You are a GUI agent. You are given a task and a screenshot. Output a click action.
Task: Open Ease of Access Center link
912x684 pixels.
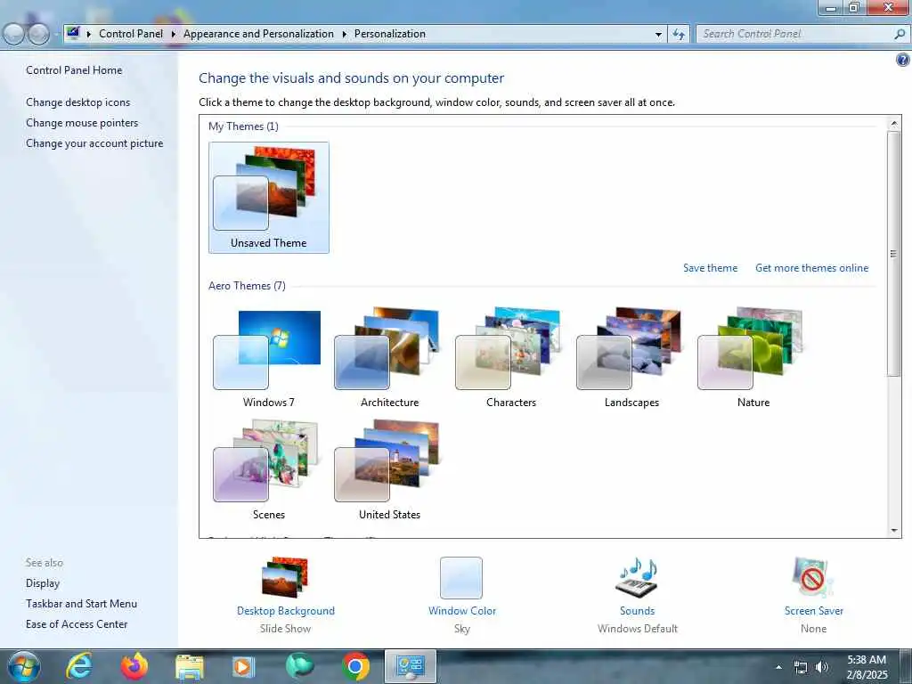77,624
